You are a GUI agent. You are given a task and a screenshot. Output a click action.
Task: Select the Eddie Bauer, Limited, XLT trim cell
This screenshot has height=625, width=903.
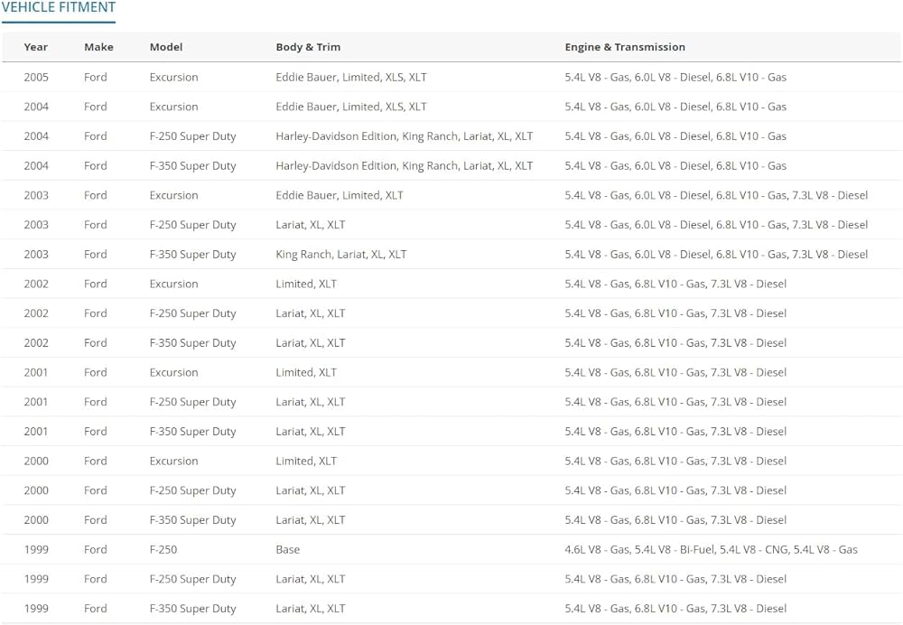pos(340,195)
